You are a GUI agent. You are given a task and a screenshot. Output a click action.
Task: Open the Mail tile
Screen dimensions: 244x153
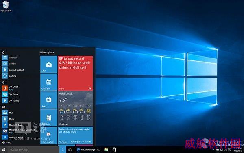(49, 64)
